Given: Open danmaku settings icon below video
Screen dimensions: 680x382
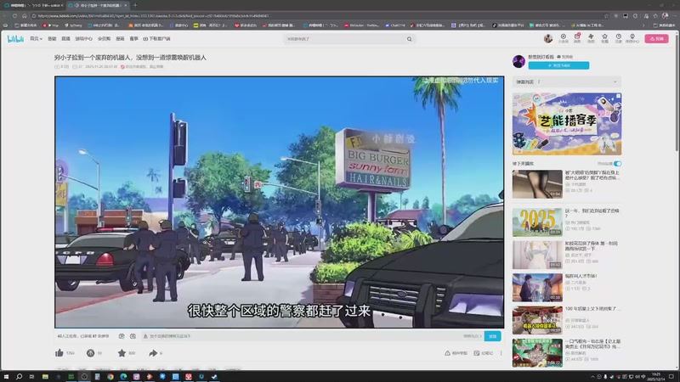Looking at the screenshot, I should pyautogui.click(x=133, y=336).
